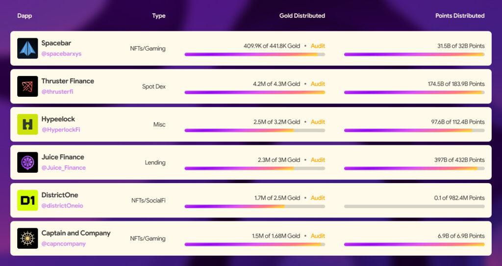The width and height of the screenshot is (502, 266).
Task: Select the Juice Finance row title
Action: [x=63, y=157]
